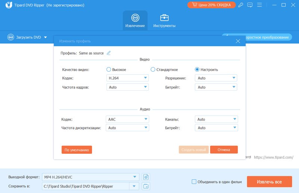Click the Извлечение DVD disc icon
Image resolution: width=299 pixels, height=193 pixels.
coord(135,18)
